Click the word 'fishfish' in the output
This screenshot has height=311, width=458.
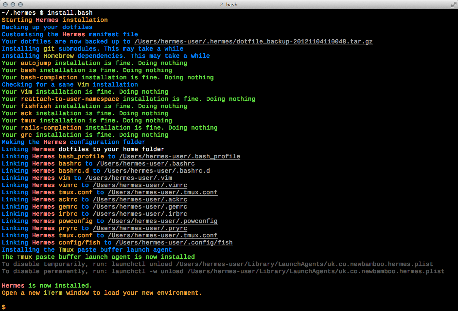coord(36,106)
